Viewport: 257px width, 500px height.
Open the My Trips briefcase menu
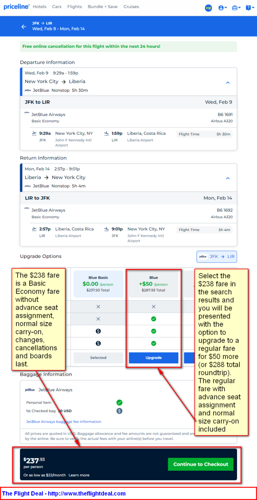(236, 8)
